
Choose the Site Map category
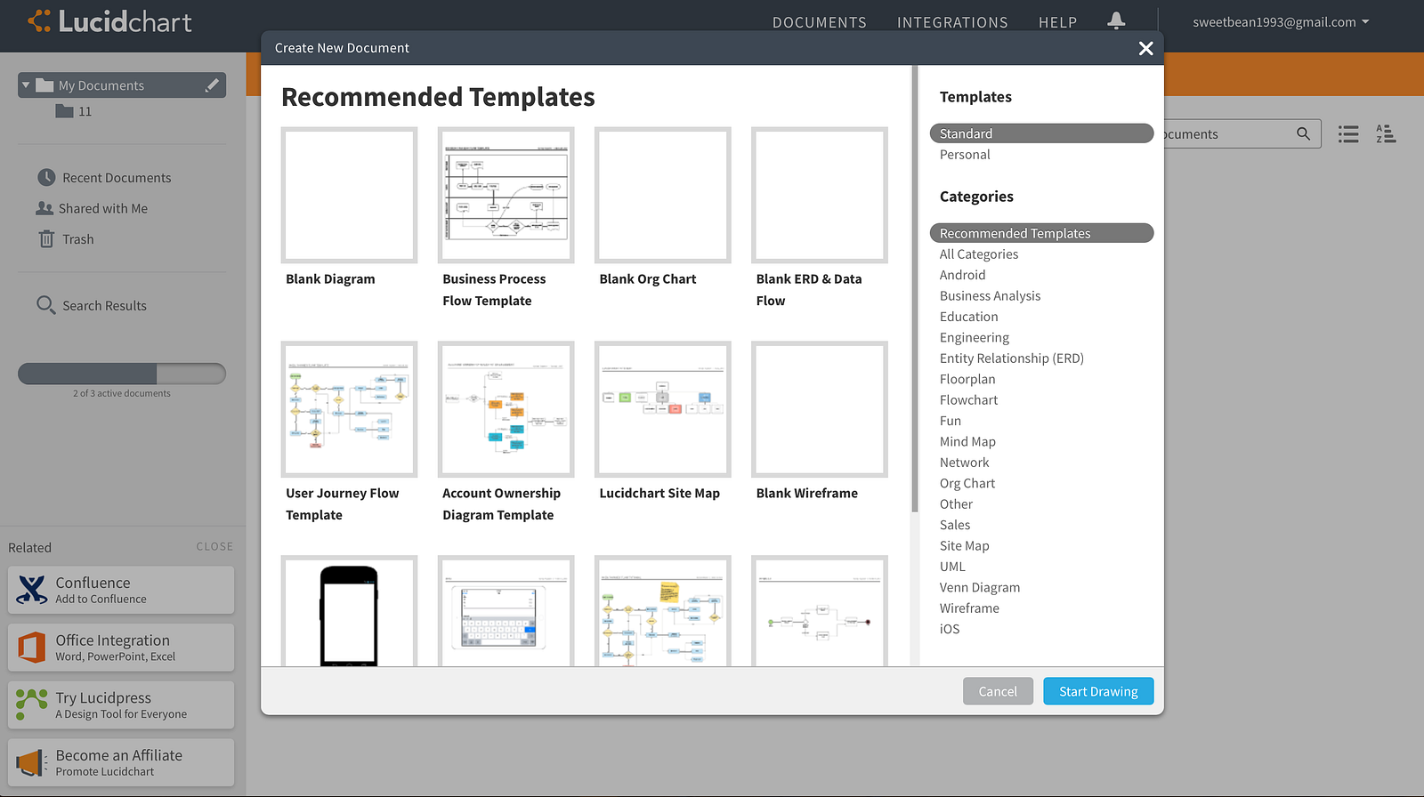pyautogui.click(x=964, y=546)
